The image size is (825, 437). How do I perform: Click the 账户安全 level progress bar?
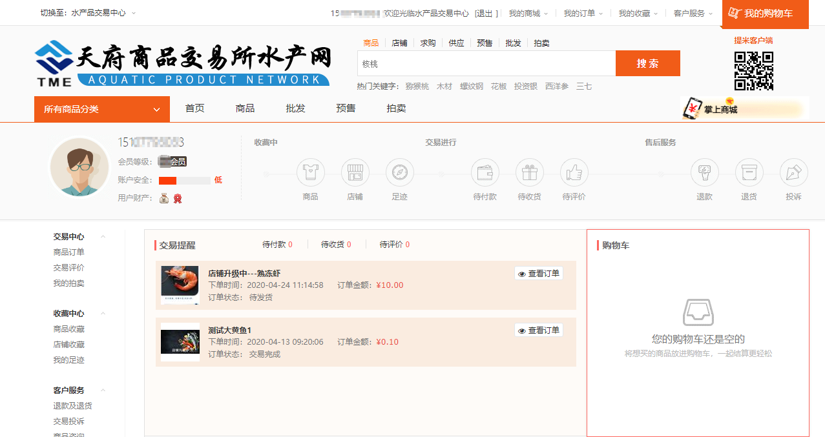tap(185, 180)
